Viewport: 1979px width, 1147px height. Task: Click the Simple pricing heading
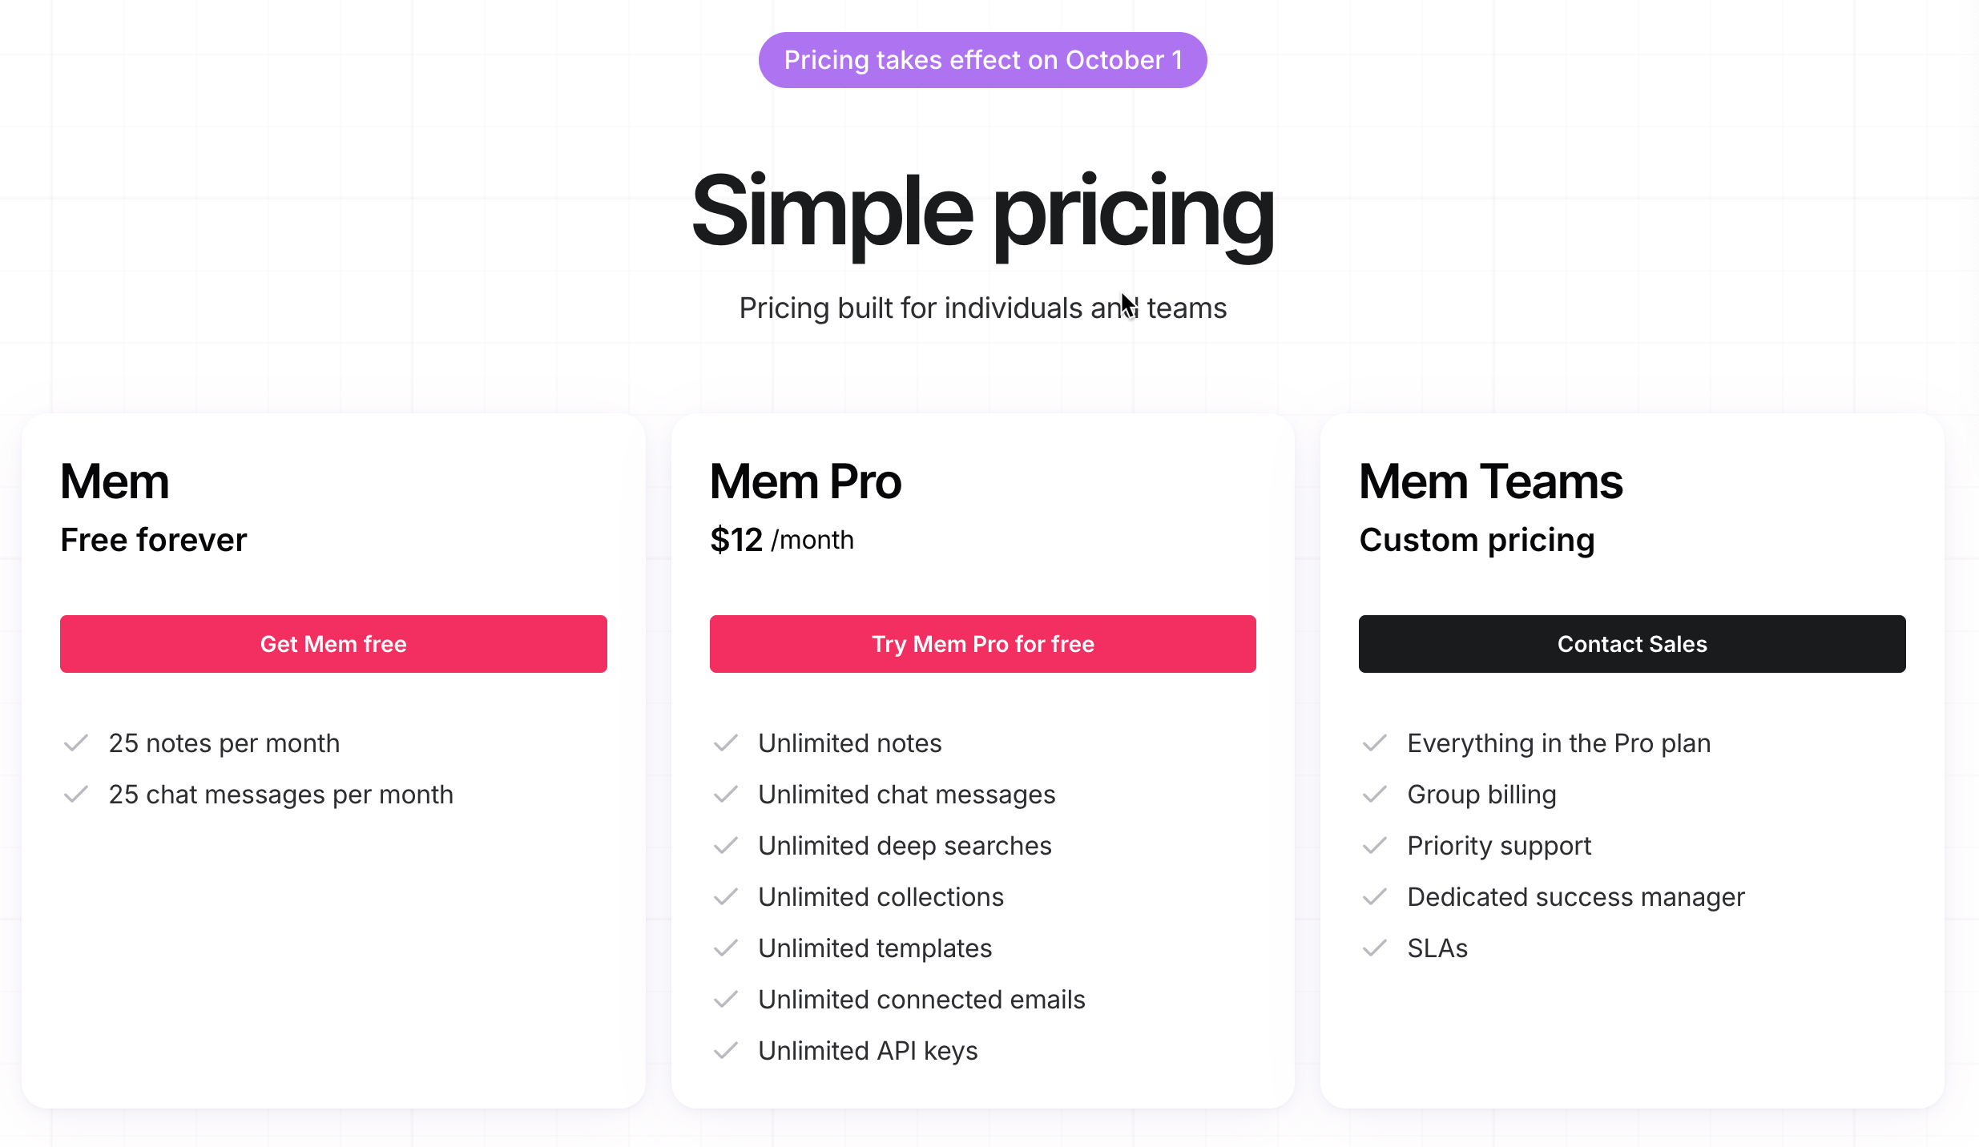(982, 213)
